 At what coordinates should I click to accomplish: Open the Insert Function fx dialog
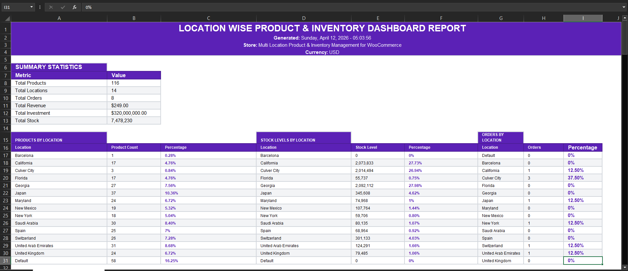[75, 7]
